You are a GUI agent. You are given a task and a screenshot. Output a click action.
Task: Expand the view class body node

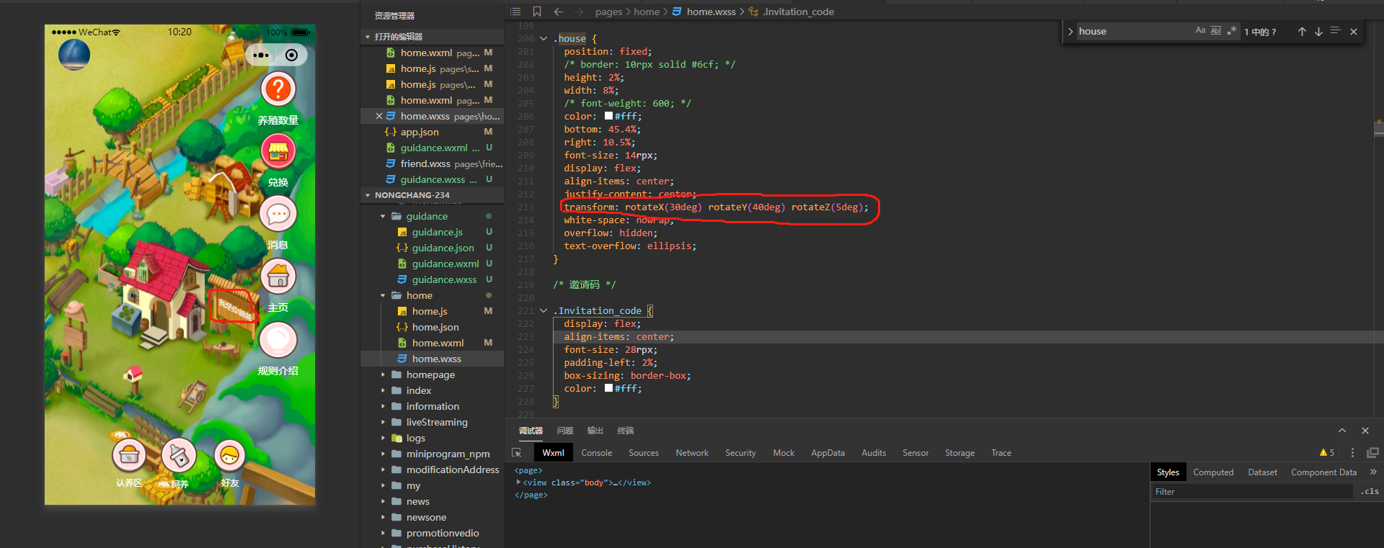coord(519,482)
